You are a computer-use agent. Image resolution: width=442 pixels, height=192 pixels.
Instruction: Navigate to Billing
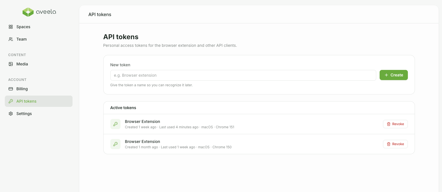39,89
